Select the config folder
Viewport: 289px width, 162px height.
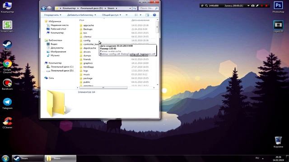pyautogui.click(x=87, y=40)
